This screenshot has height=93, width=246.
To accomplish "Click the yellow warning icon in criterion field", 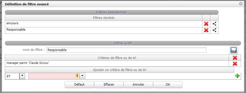I will [x=77, y=76].
